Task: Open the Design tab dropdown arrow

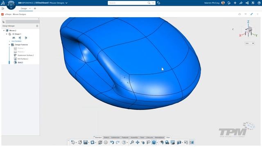Action: 30,9
